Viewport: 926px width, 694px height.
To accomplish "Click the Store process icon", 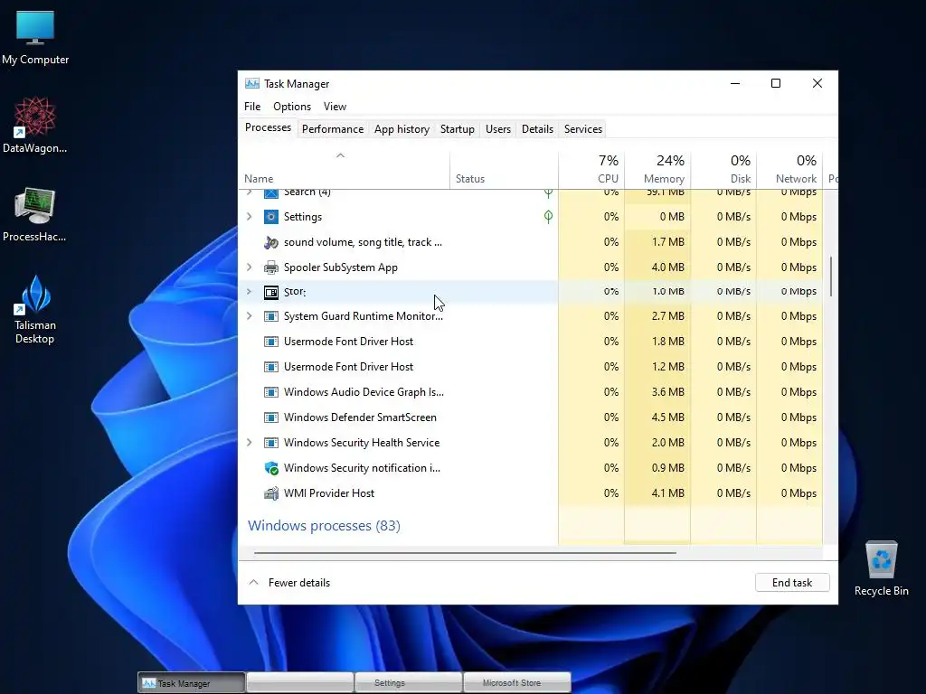I will point(271,292).
